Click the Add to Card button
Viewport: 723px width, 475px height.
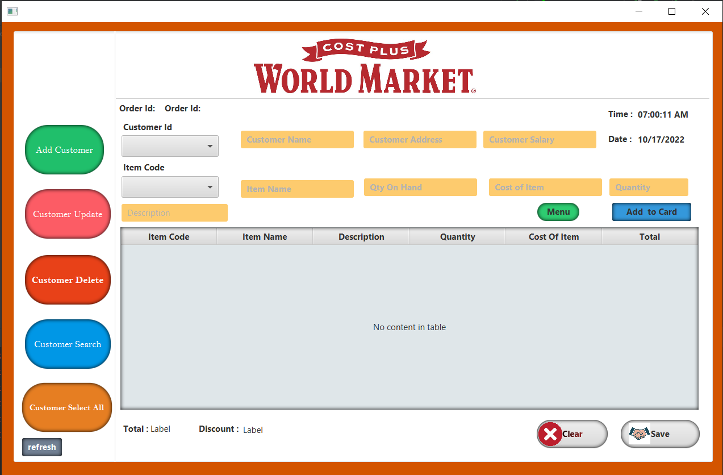tap(651, 212)
